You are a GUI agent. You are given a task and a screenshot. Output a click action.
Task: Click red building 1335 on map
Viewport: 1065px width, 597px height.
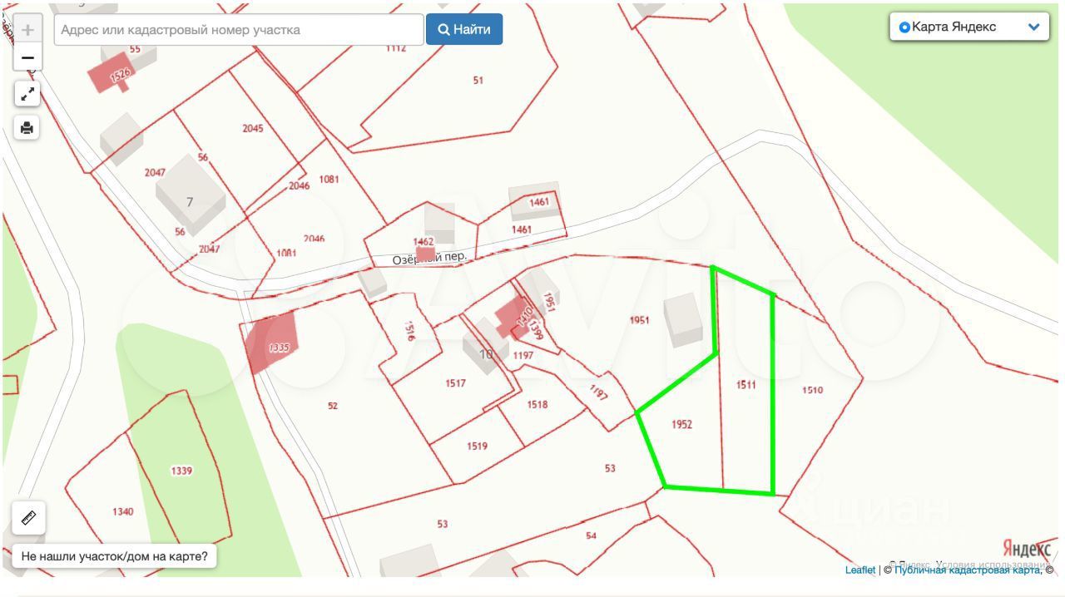pyautogui.click(x=271, y=343)
